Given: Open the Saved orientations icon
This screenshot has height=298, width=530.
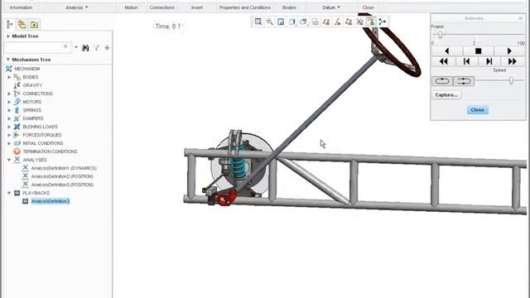Looking at the screenshot, I should [304, 22].
